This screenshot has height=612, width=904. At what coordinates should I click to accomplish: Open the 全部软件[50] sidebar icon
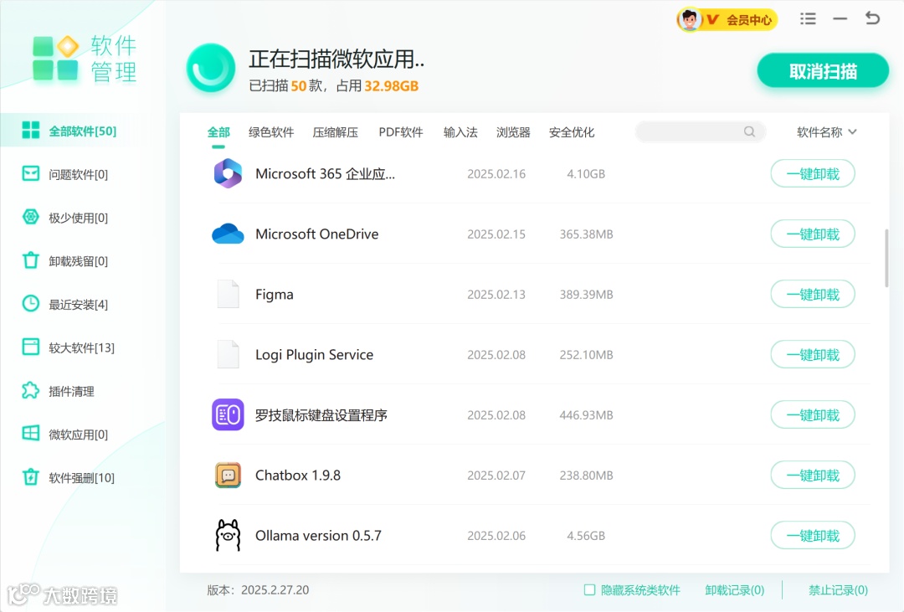[31, 131]
